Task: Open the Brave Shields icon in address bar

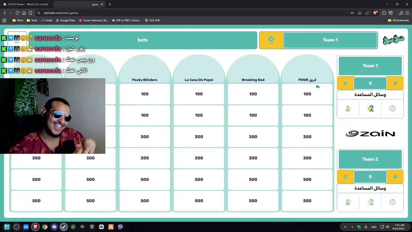Action: 375,13
